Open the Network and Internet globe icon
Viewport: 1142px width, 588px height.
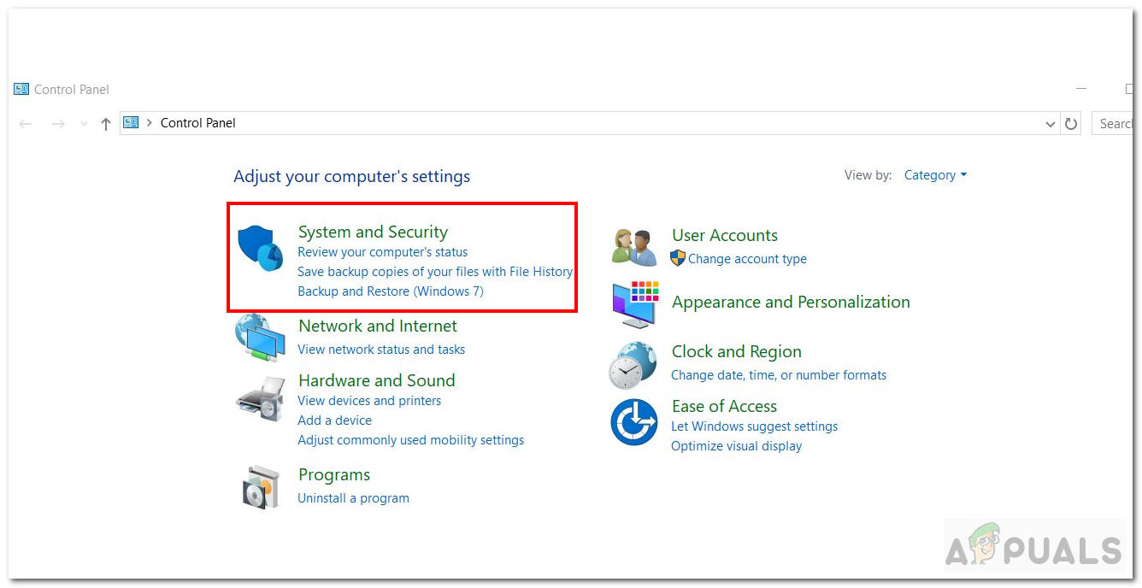click(x=260, y=338)
